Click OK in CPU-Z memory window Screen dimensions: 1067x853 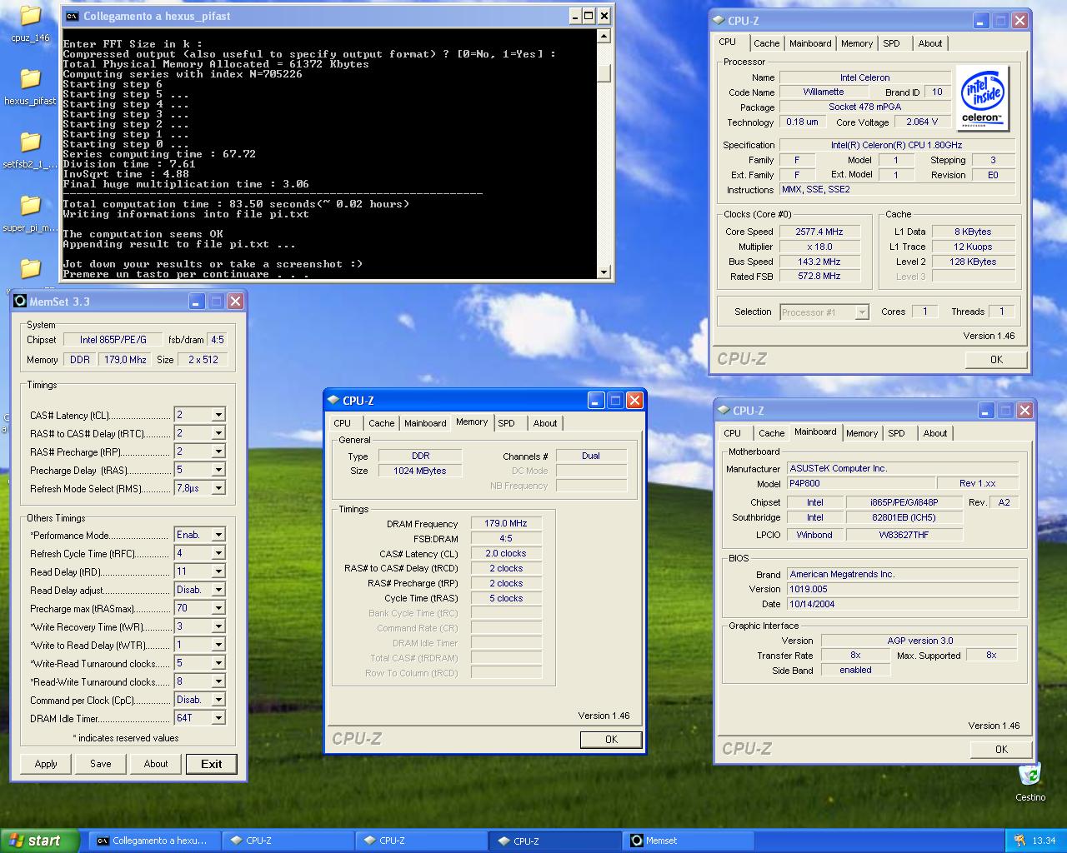[x=611, y=740]
